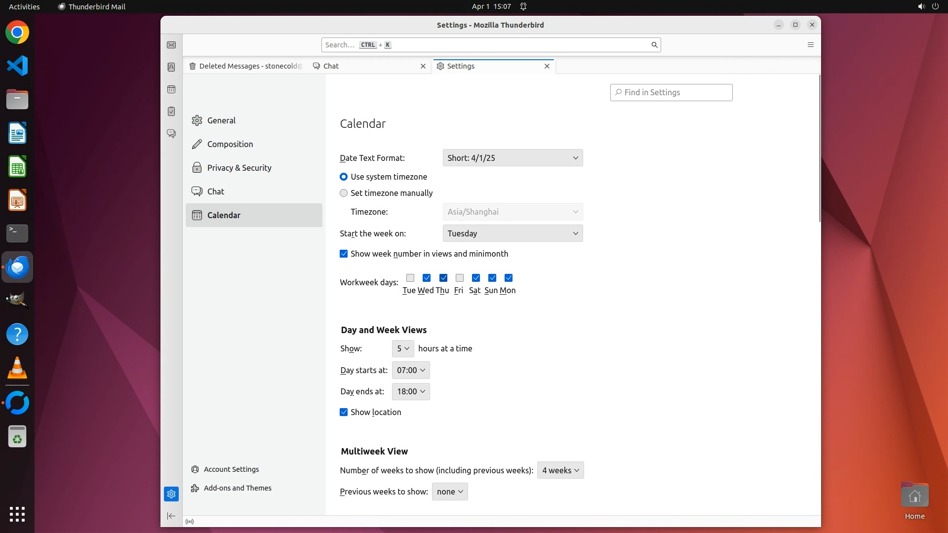Open Account Settings link

231,469
